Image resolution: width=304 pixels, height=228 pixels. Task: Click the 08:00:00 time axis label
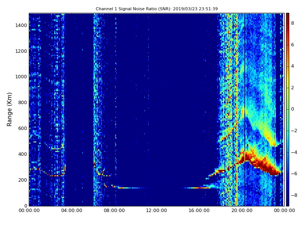[114, 211]
